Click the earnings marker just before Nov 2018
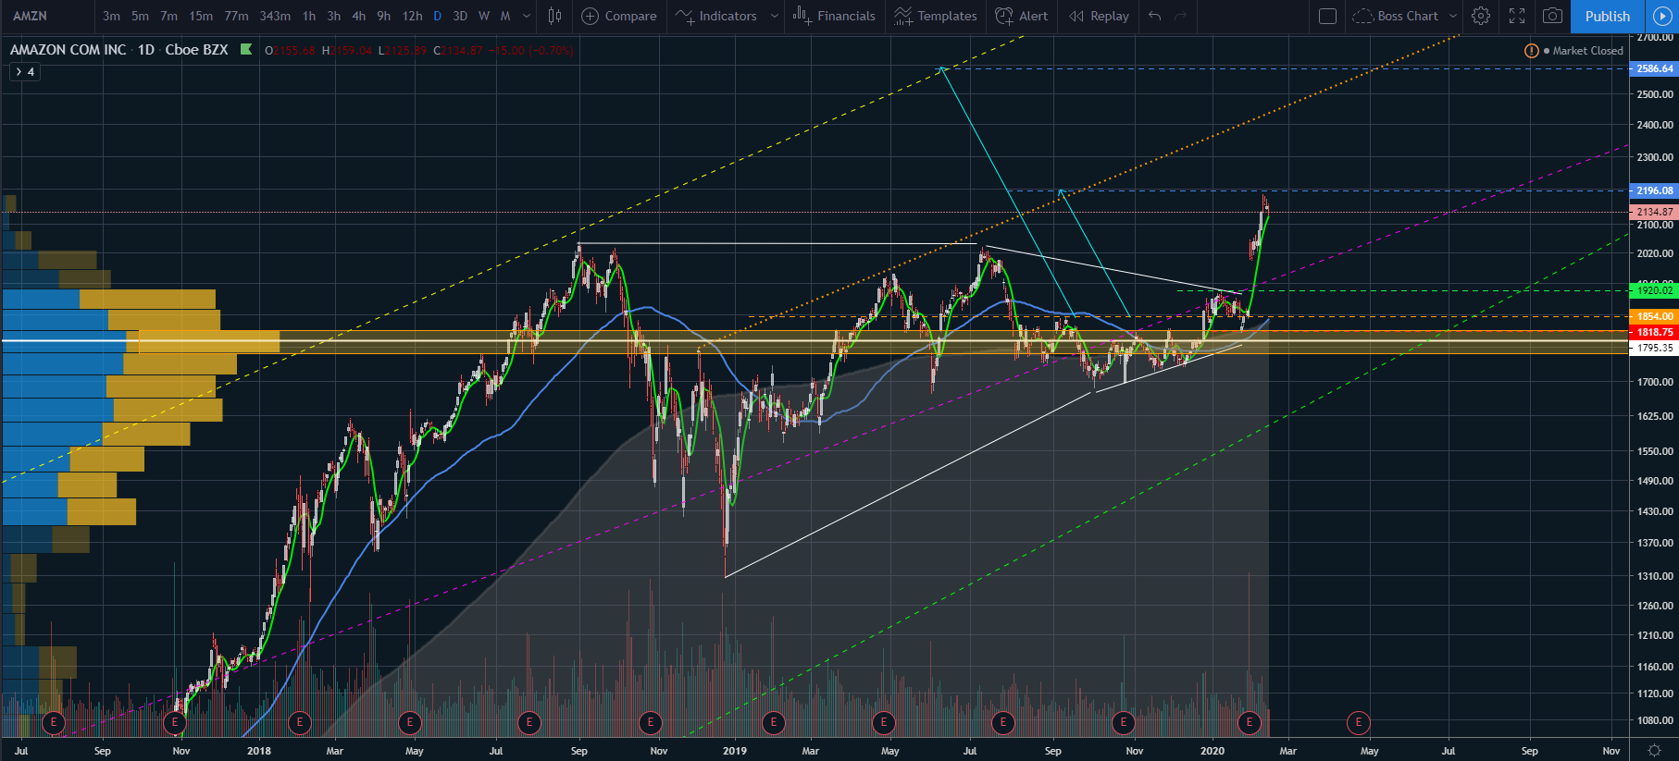 click(x=650, y=722)
